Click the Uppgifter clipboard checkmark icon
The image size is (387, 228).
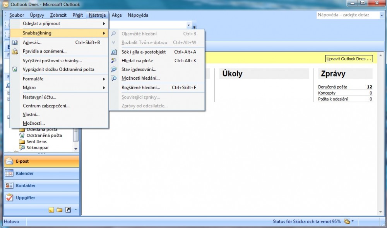point(9,197)
